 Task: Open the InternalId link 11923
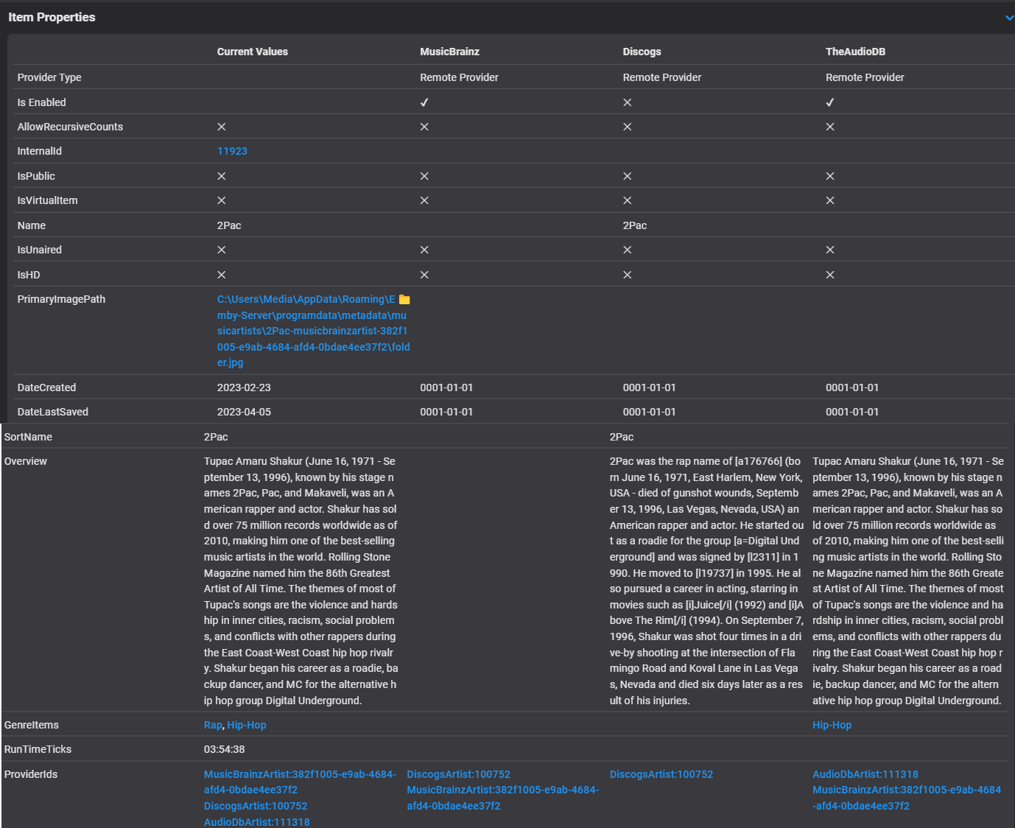click(232, 151)
